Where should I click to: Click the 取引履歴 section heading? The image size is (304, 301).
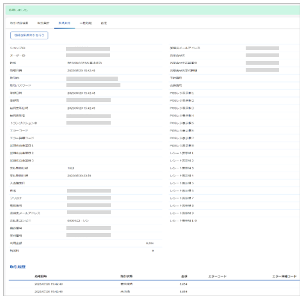pos(18,267)
